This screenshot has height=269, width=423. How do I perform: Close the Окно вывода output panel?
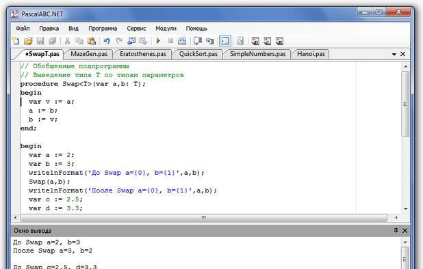[x=405, y=231]
